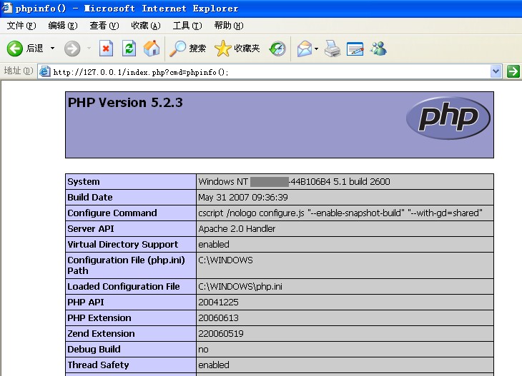Screen dimensions: 522x376
Task: Print the page using printer icon
Action: tap(333, 49)
